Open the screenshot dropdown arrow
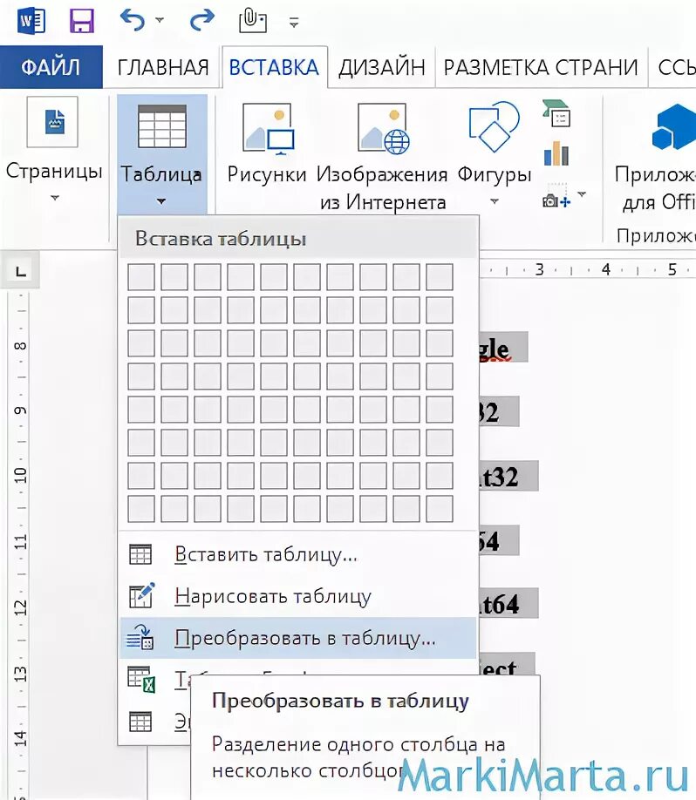This screenshot has height=800, width=696. tap(582, 193)
